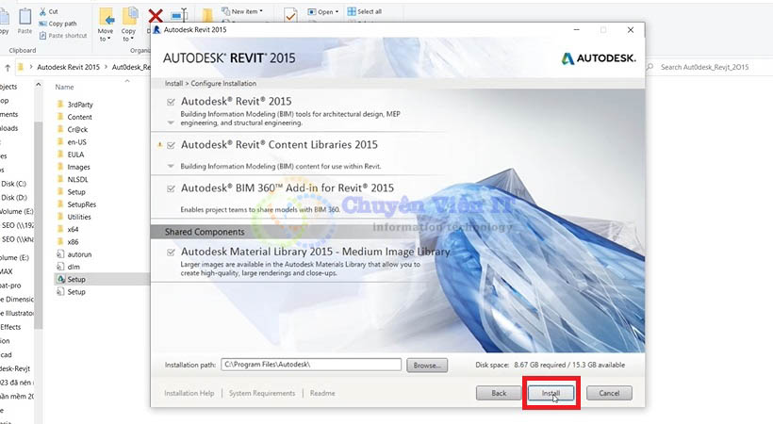Screen dimensions: 773x424
Task: Click the Cut command in Explorer ribbon
Action: pos(48,11)
